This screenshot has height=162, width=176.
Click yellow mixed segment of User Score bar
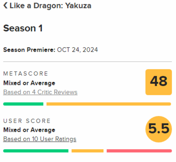[x=87, y=151]
